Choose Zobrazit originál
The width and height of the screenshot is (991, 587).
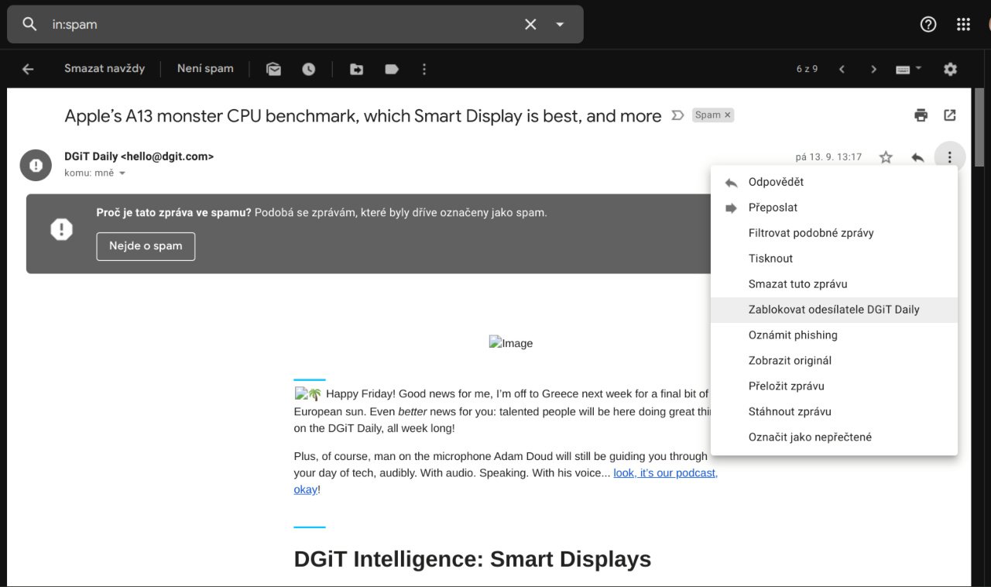coord(834,361)
